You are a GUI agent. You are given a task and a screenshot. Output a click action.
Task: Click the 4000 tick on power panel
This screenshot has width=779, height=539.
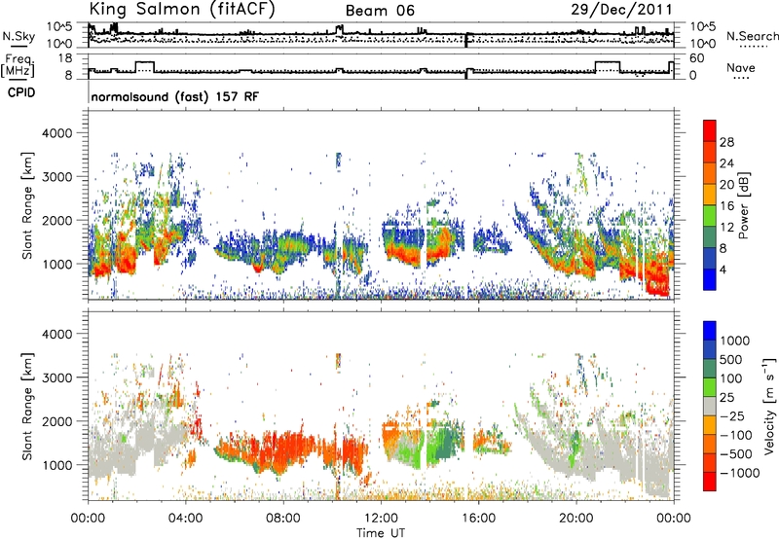coord(56,133)
